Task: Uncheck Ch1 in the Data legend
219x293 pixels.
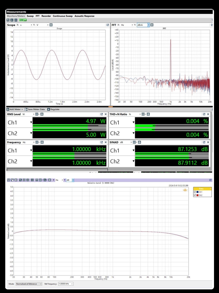Action: click(195, 192)
